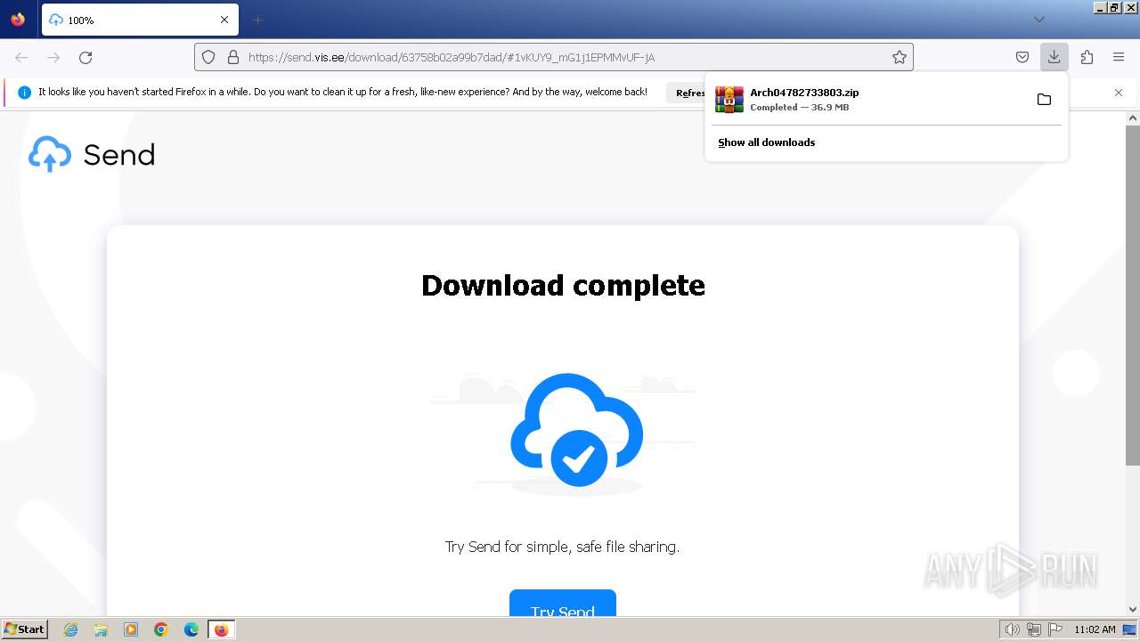Image resolution: width=1140 pixels, height=641 pixels.
Task: Go back to previous page
Action: click(x=21, y=57)
